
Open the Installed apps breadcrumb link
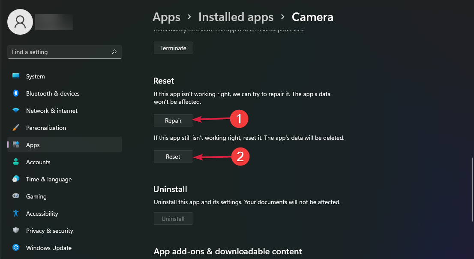pyautogui.click(x=236, y=17)
